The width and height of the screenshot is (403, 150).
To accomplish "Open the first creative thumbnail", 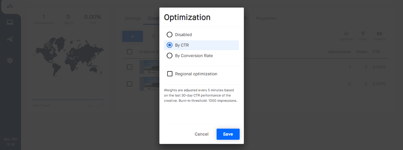I will [x=149, y=67].
